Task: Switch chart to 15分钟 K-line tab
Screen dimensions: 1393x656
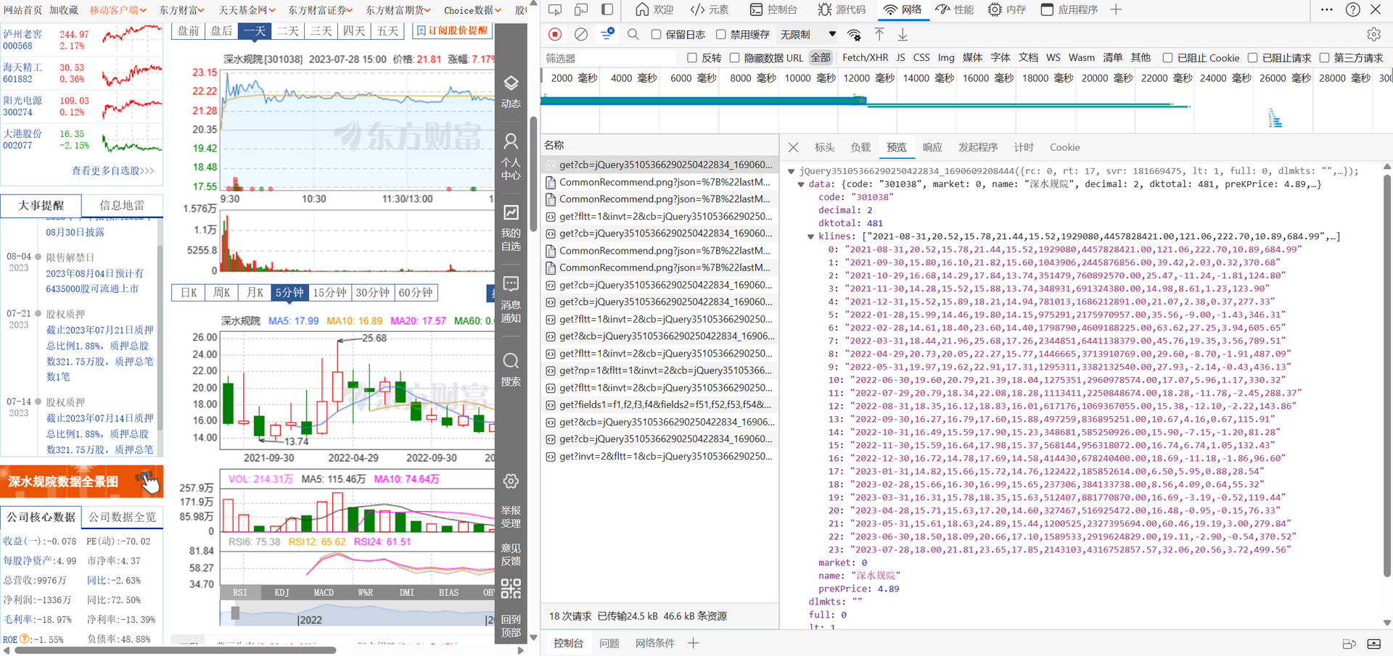Action: tap(329, 292)
